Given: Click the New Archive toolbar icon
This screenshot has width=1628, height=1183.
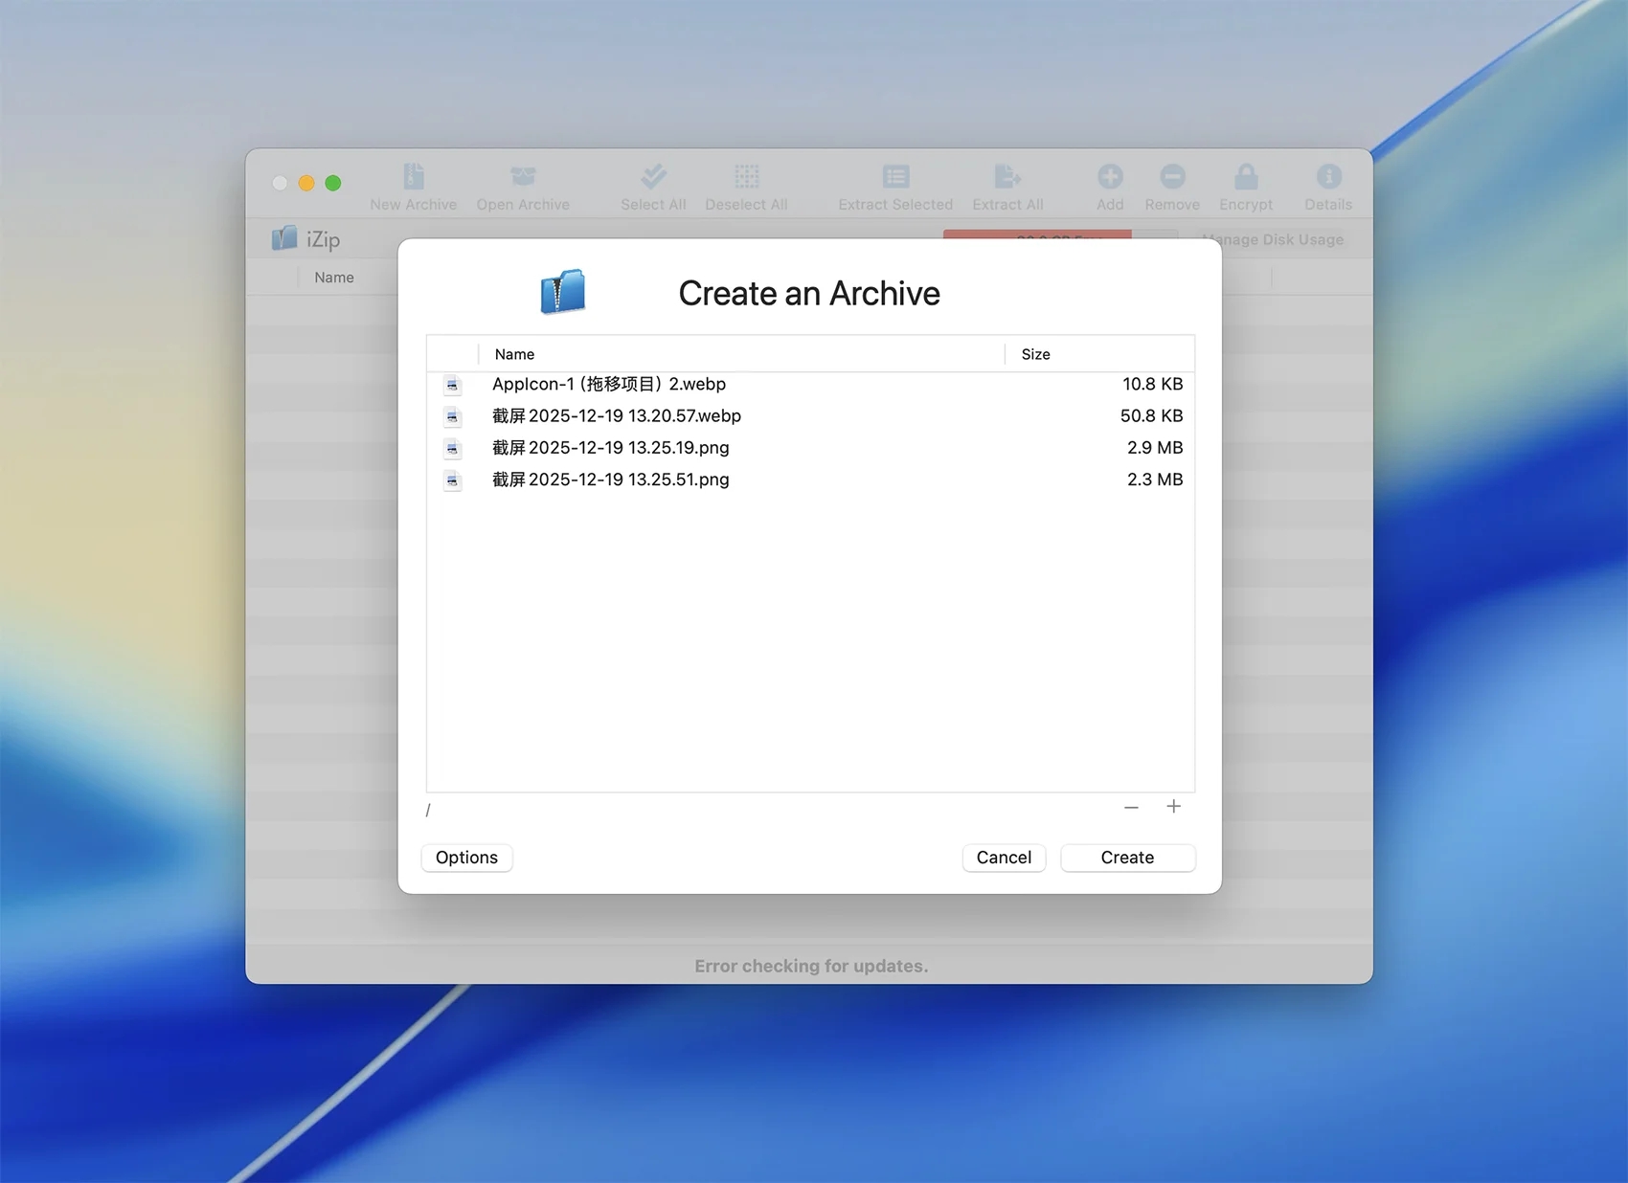Looking at the screenshot, I should (414, 177).
